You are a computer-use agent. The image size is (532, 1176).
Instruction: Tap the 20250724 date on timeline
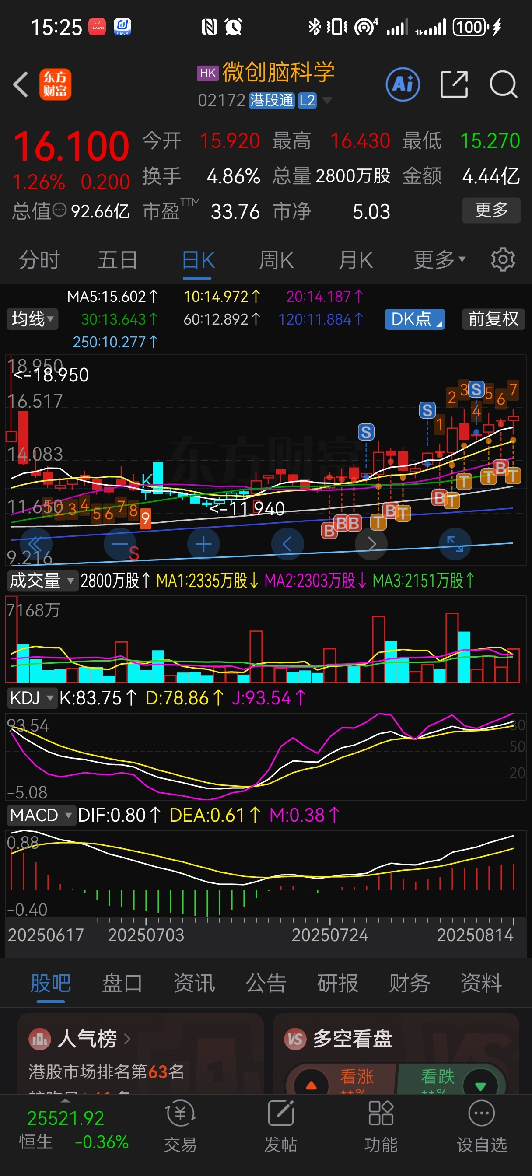(x=330, y=934)
